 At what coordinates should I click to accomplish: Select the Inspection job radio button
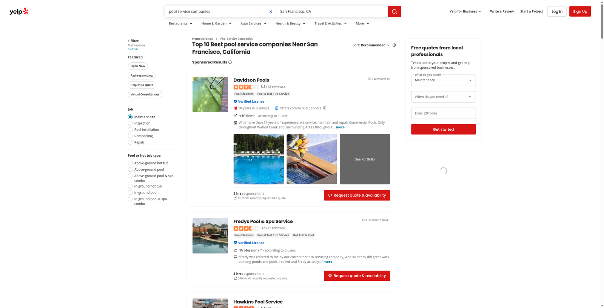click(x=130, y=123)
